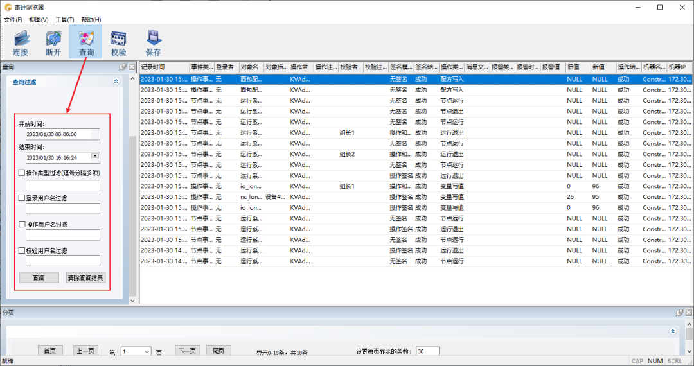Open the 工具(T) menu

(65, 20)
